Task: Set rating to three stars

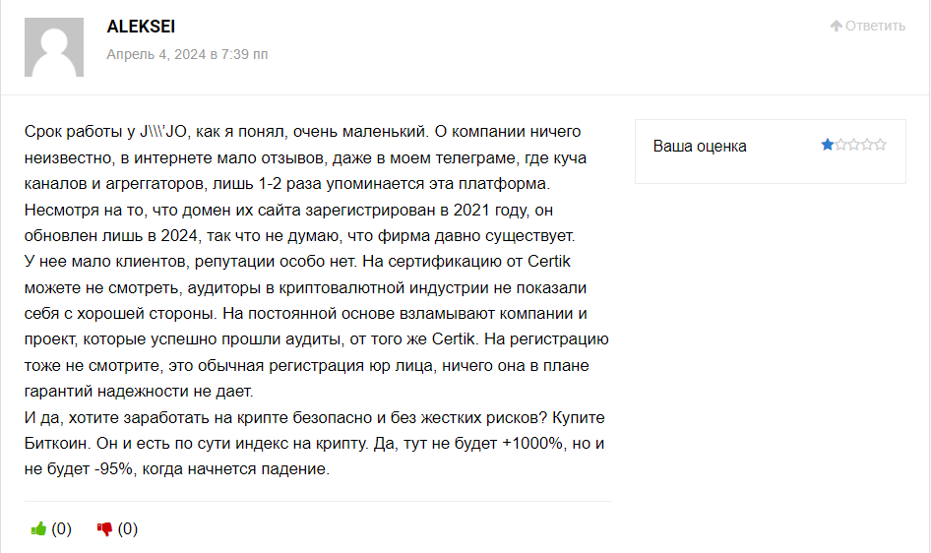Action: [x=854, y=145]
